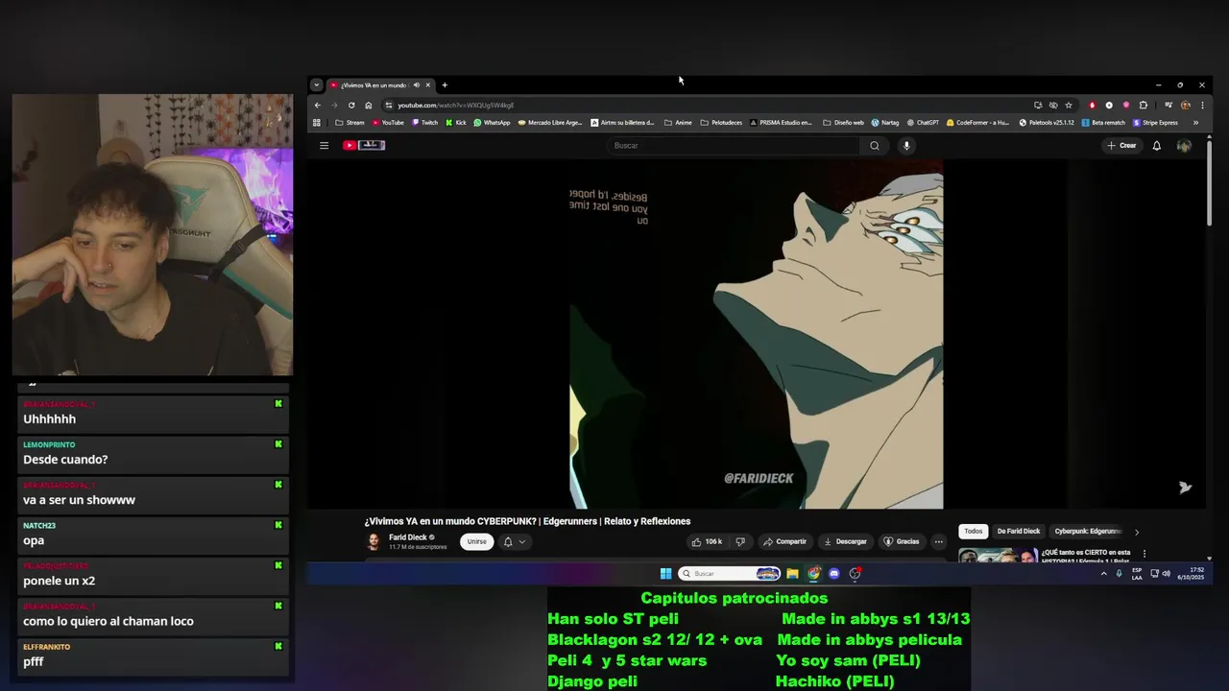Click the Unirse join button
This screenshot has height=691, width=1229.
coord(477,541)
